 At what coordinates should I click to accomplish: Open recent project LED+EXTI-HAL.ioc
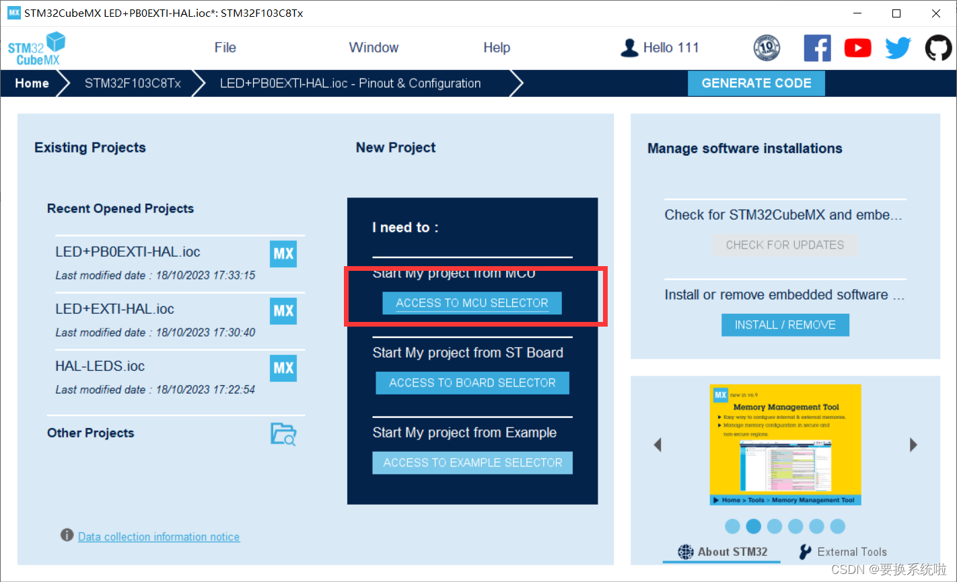114,309
